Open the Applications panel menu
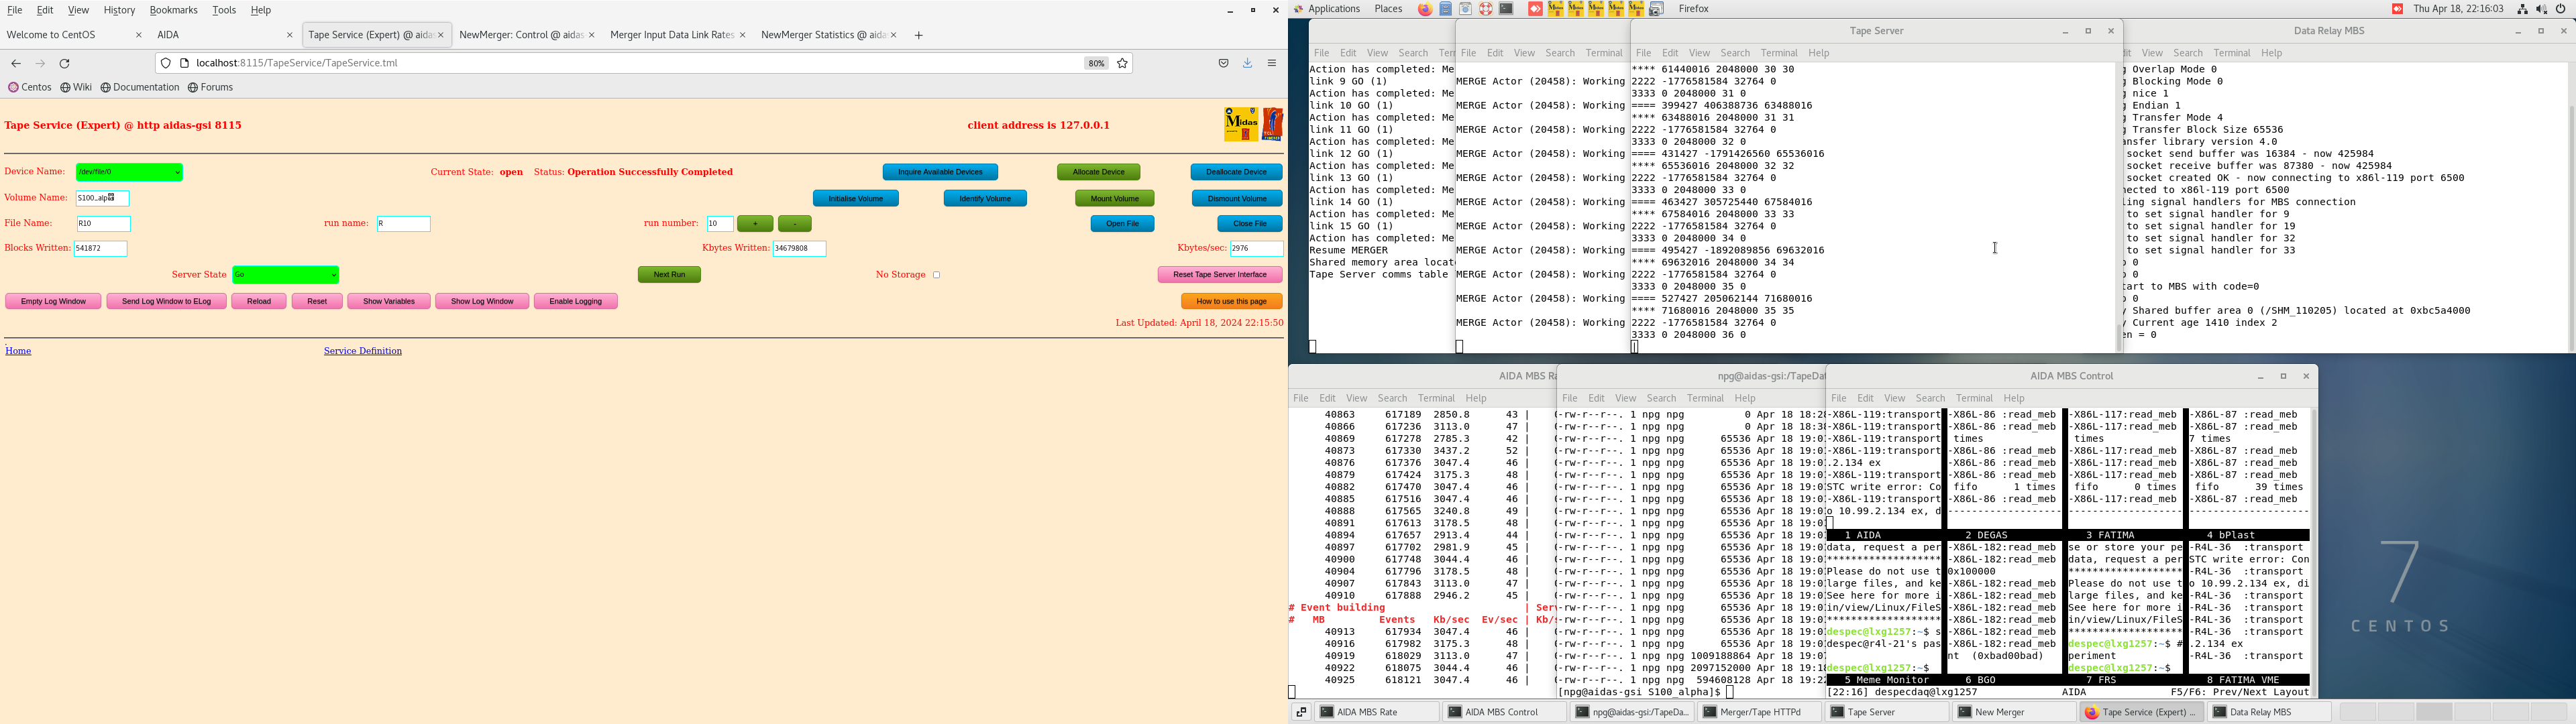This screenshot has width=2576, height=724. [x=1334, y=9]
